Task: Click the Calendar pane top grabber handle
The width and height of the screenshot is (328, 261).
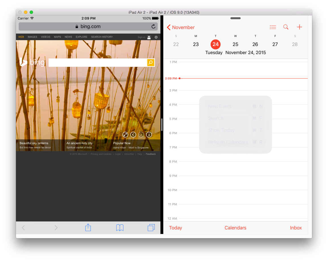Action: pos(235,18)
